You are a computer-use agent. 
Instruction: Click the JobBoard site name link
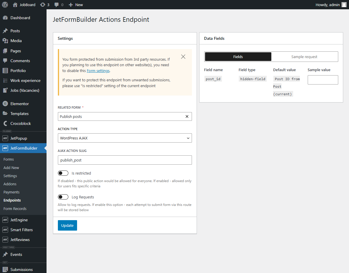tap(27, 5)
